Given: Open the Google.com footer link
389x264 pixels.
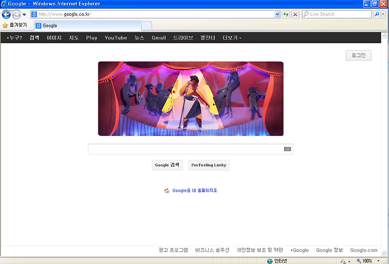Looking at the screenshot, I should (364, 250).
